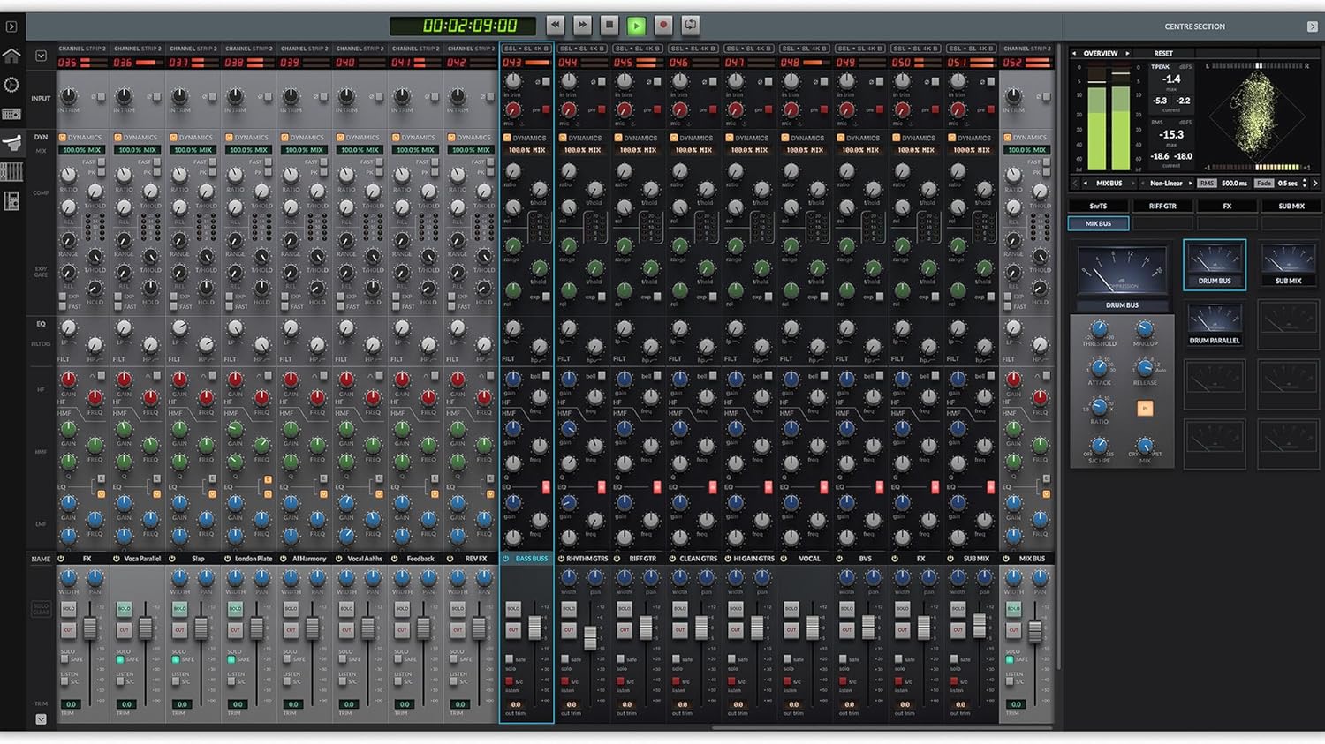
Task: Click the Record transport button
Action: click(x=663, y=25)
